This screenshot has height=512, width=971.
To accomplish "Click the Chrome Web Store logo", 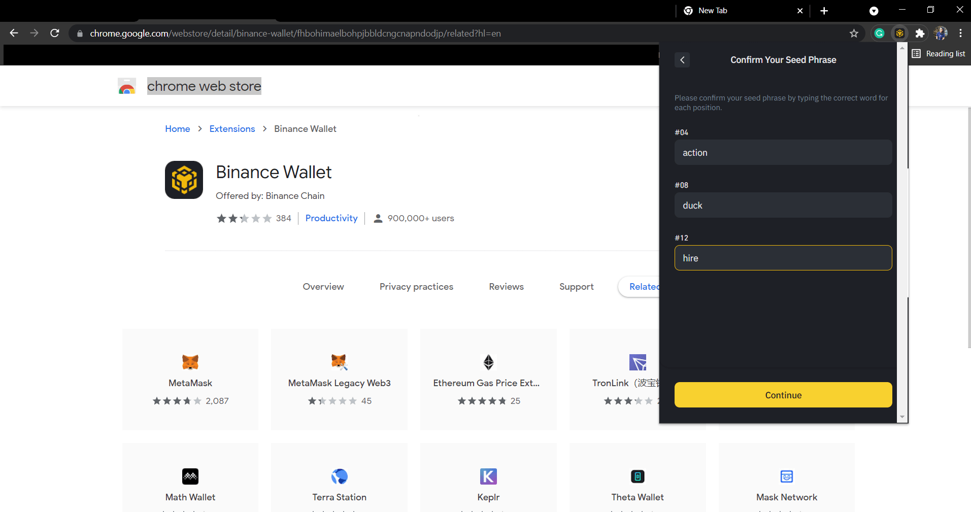I will click(126, 85).
